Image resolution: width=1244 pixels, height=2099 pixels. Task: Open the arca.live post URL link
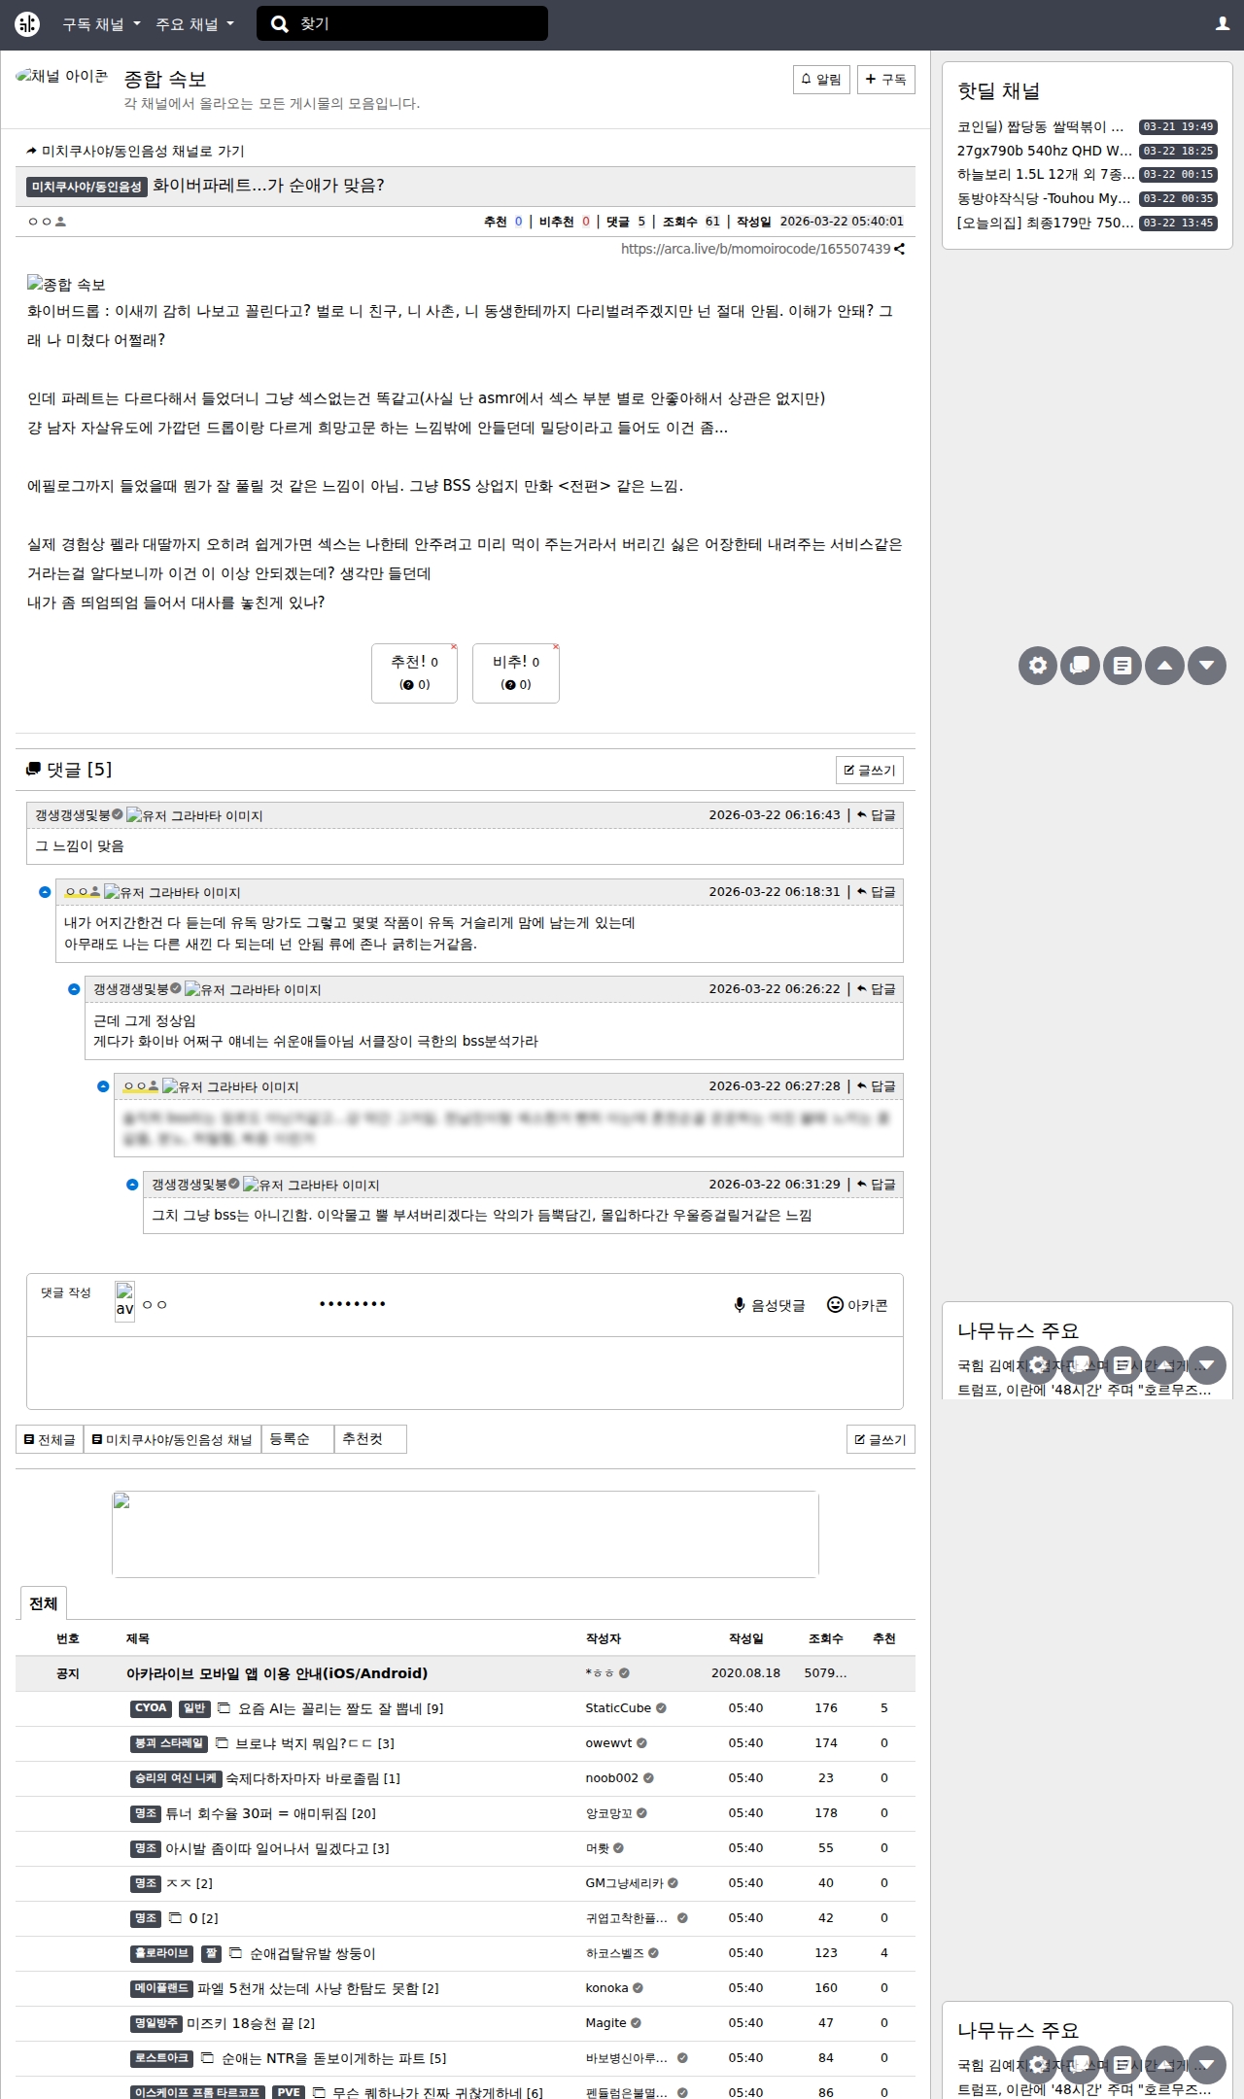coord(755,249)
